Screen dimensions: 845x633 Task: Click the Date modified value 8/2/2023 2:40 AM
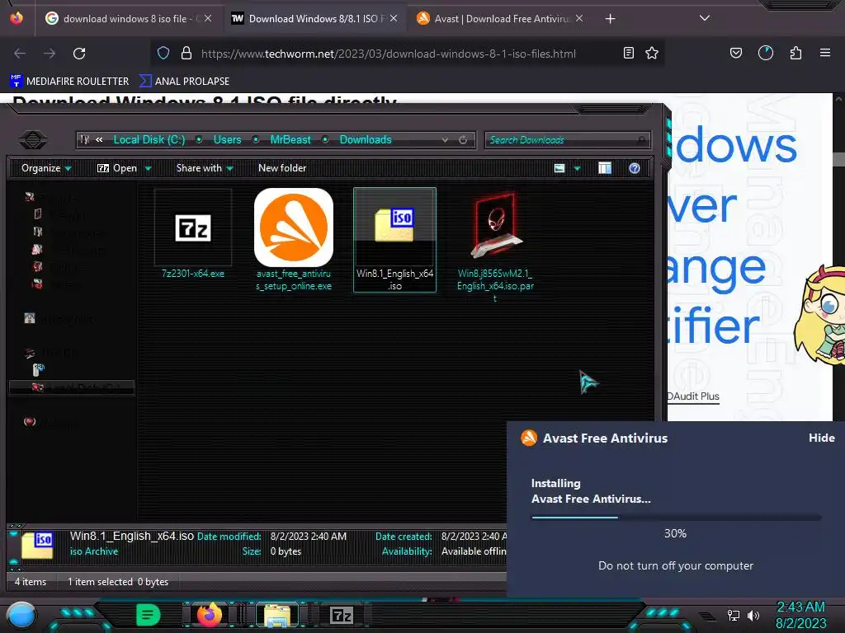coord(309,537)
